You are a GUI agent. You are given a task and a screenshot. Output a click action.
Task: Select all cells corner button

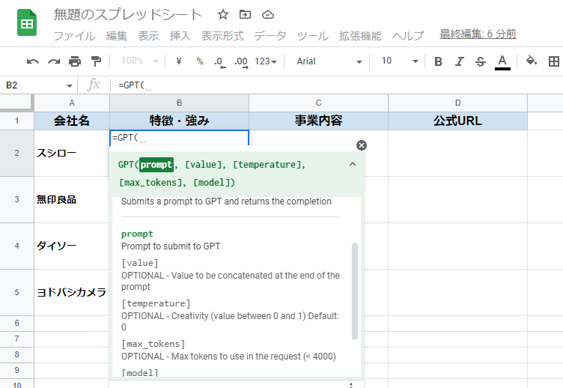pyautogui.click(x=16, y=103)
